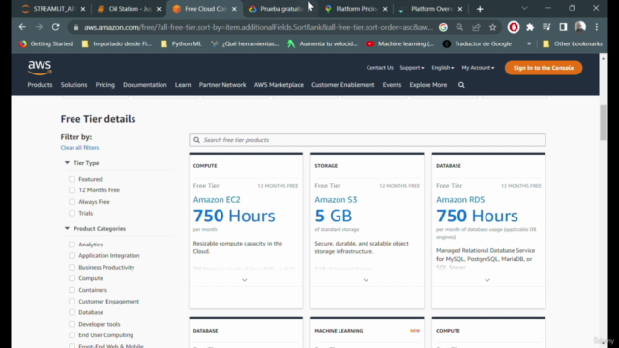
Task: Open the Contact Us link
Action: pyautogui.click(x=380, y=68)
